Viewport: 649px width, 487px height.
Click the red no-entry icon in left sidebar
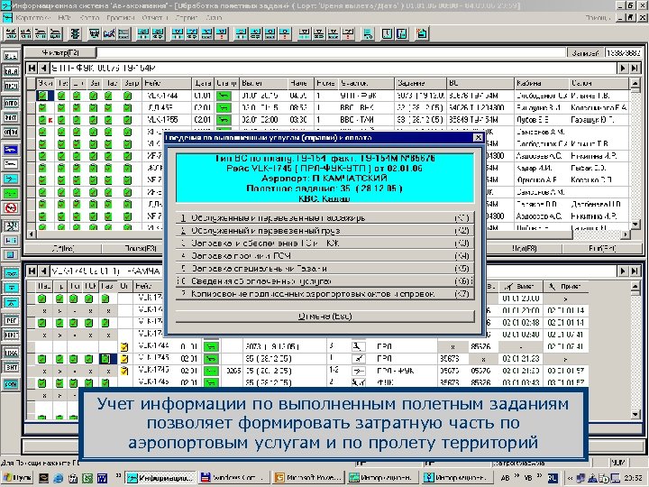tap(11, 208)
